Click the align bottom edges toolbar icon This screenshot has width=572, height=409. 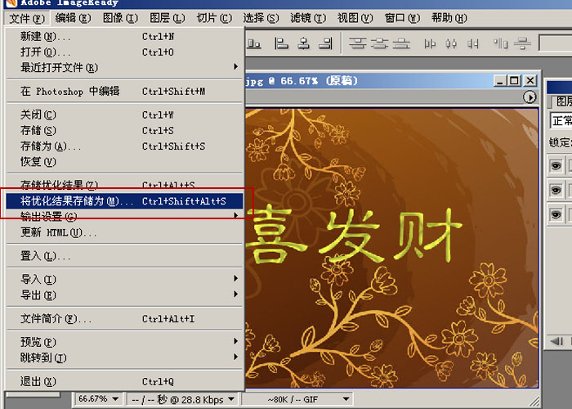[x=254, y=43]
